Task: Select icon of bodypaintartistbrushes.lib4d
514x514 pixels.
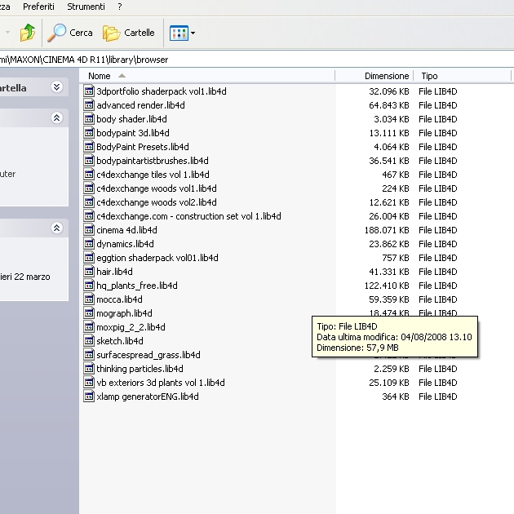Action: (x=88, y=161)
